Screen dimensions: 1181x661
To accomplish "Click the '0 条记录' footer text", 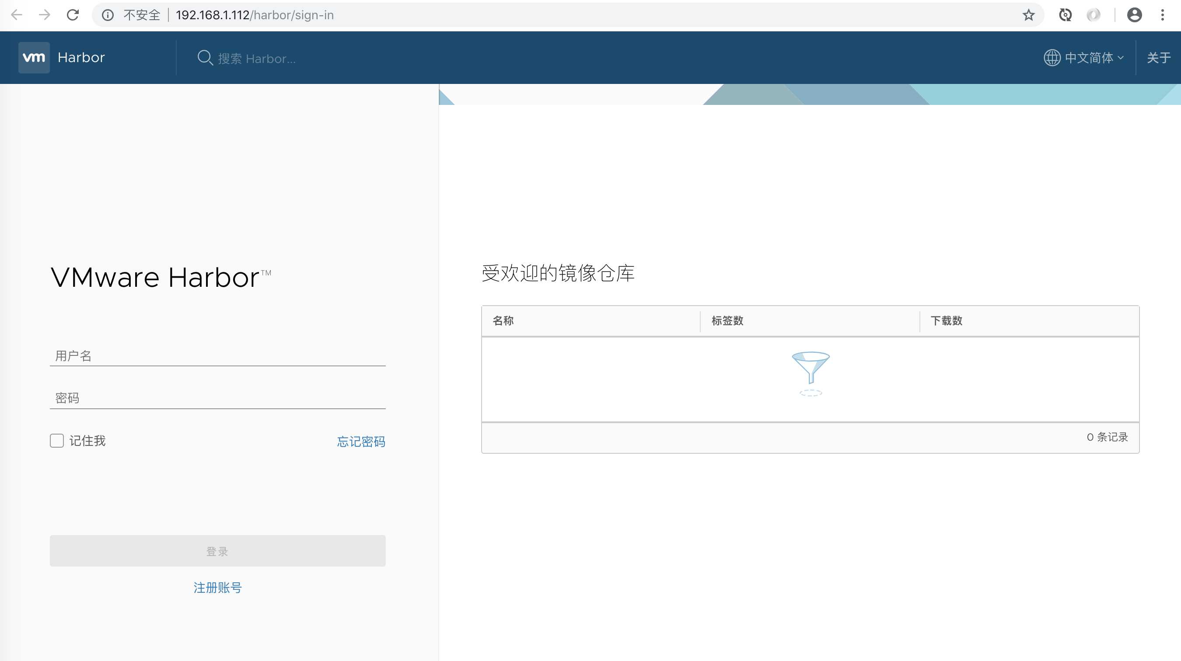I will [x=1107, y=437].
